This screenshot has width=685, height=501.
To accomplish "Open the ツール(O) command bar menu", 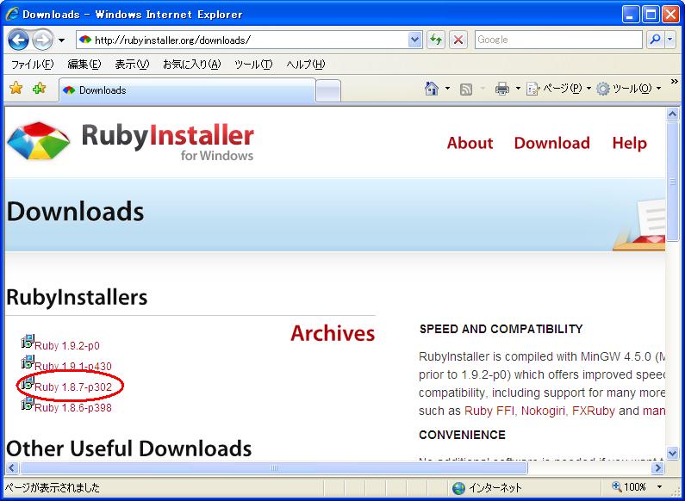I will pyautogui.click(x=629, y=89).
